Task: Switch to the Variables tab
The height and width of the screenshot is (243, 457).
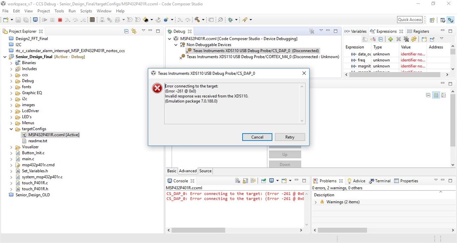Action: coord(356,31)
